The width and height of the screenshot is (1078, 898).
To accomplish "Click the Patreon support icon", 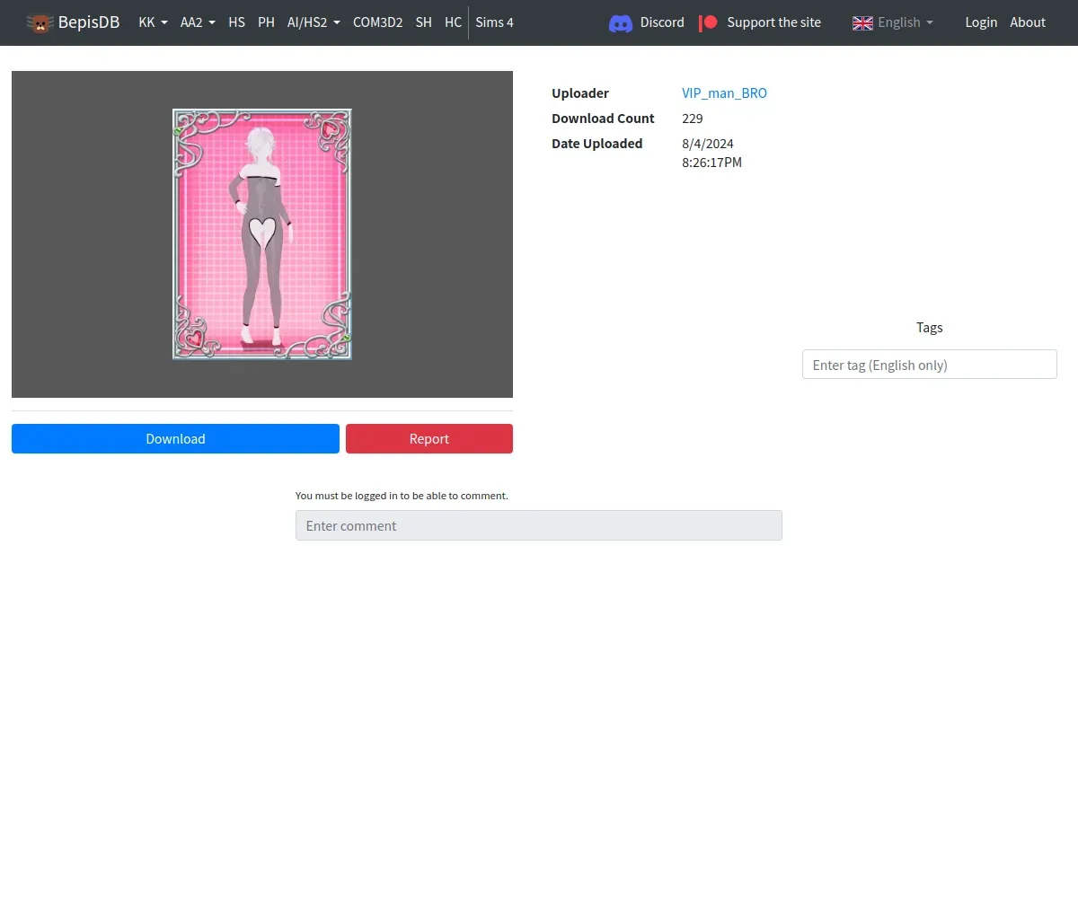I will click(709, 22).
